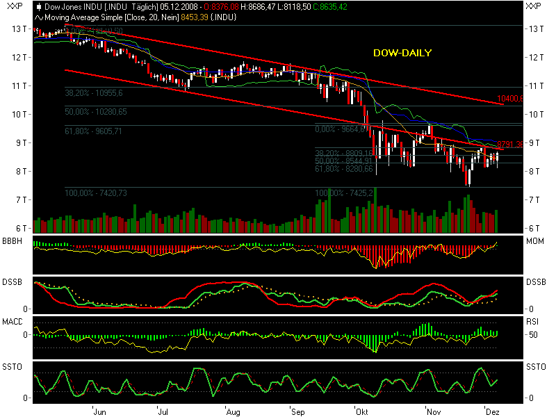
Task: Select the MOM indicator label
Action: [534, 241]
